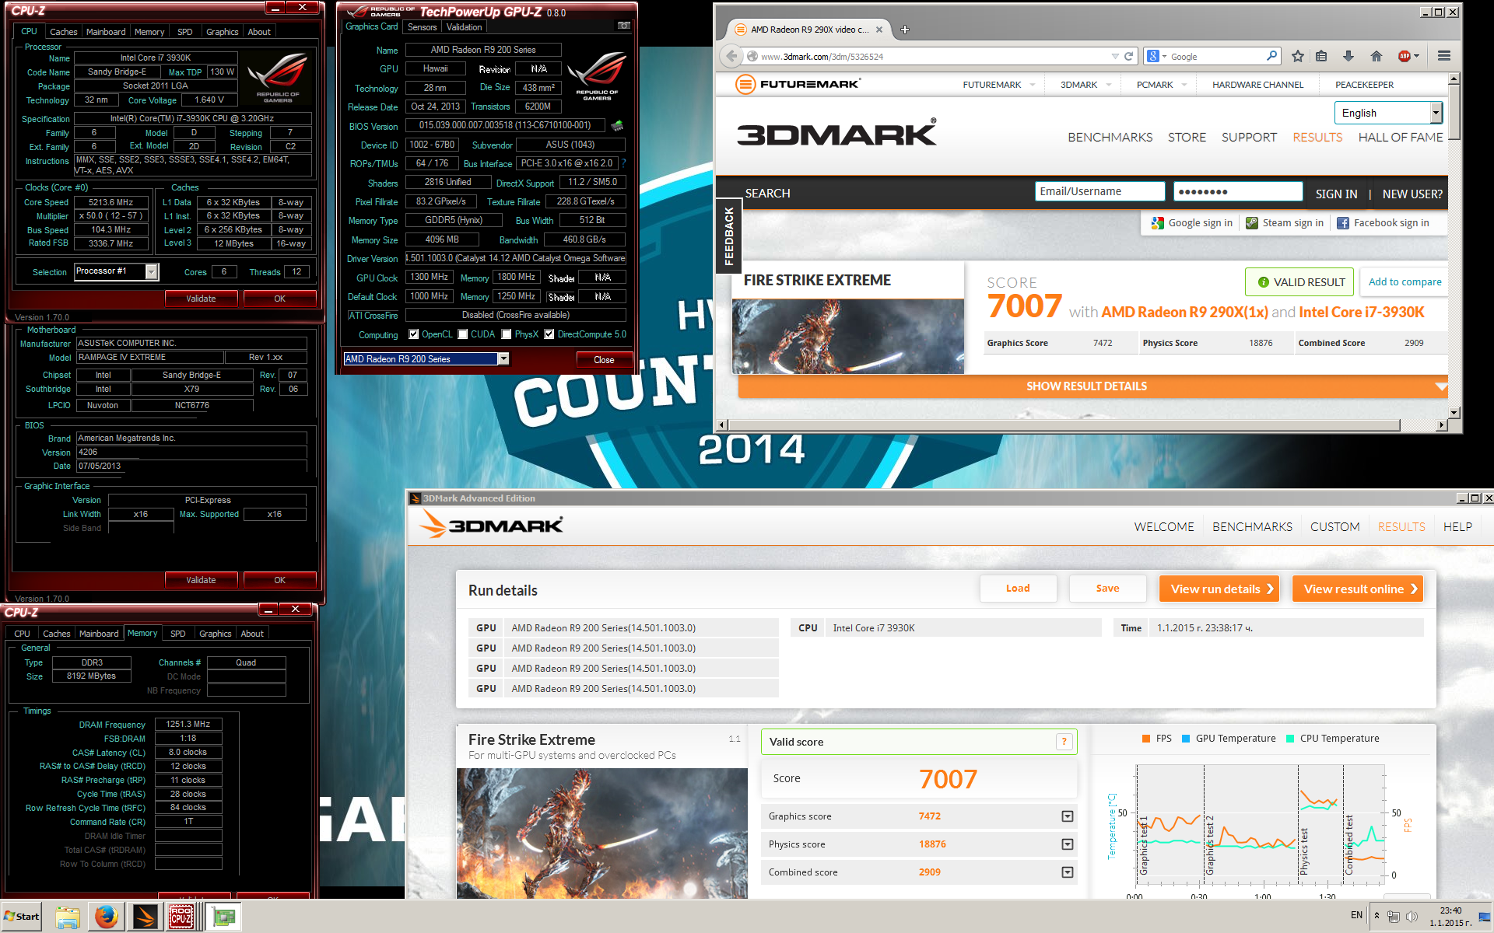Viewport: 1494px width, 933px height.
Task: Click View run details button
Action: pyautogui.click(x=1221, y=589)
